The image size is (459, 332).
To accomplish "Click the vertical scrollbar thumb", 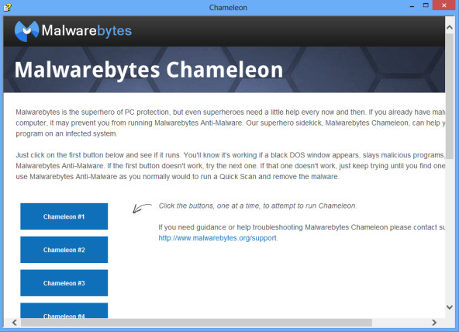I will point(450,96).
